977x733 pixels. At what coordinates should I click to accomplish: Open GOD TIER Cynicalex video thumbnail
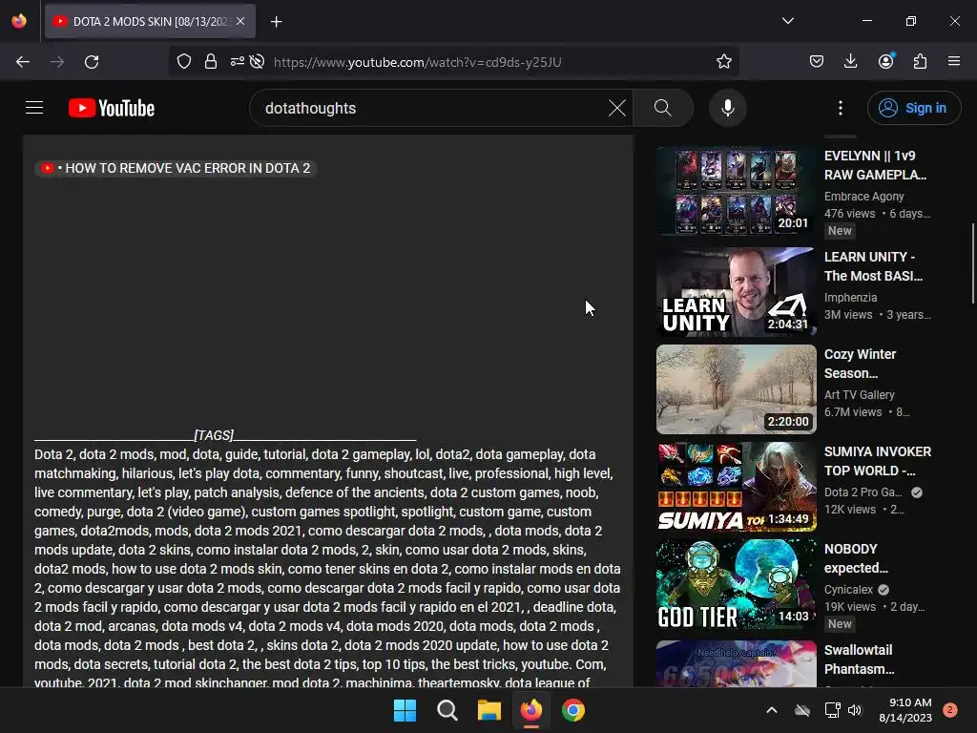click(x=736, y=584)
